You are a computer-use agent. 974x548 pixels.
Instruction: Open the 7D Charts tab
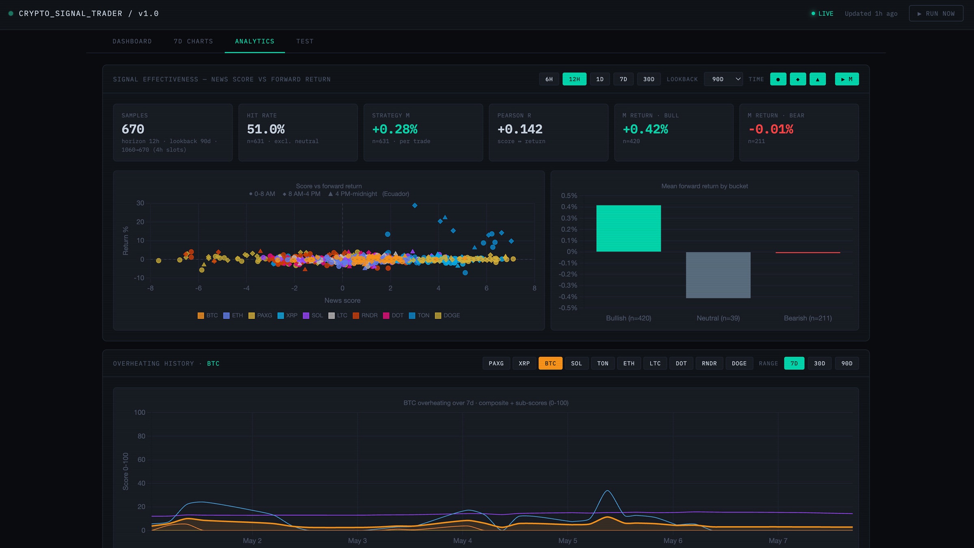pyautogui.click(x=193, y=41)
